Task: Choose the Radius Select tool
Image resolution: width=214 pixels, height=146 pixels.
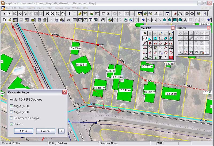Action: pos(15,14)
